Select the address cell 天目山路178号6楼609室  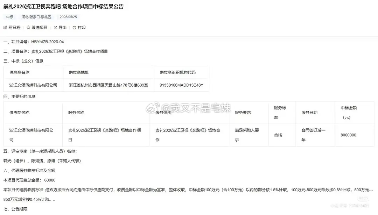pos(108,85)
